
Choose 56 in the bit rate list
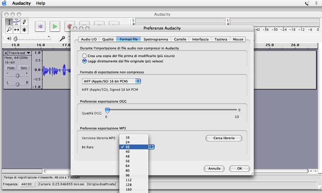[134, 161]
